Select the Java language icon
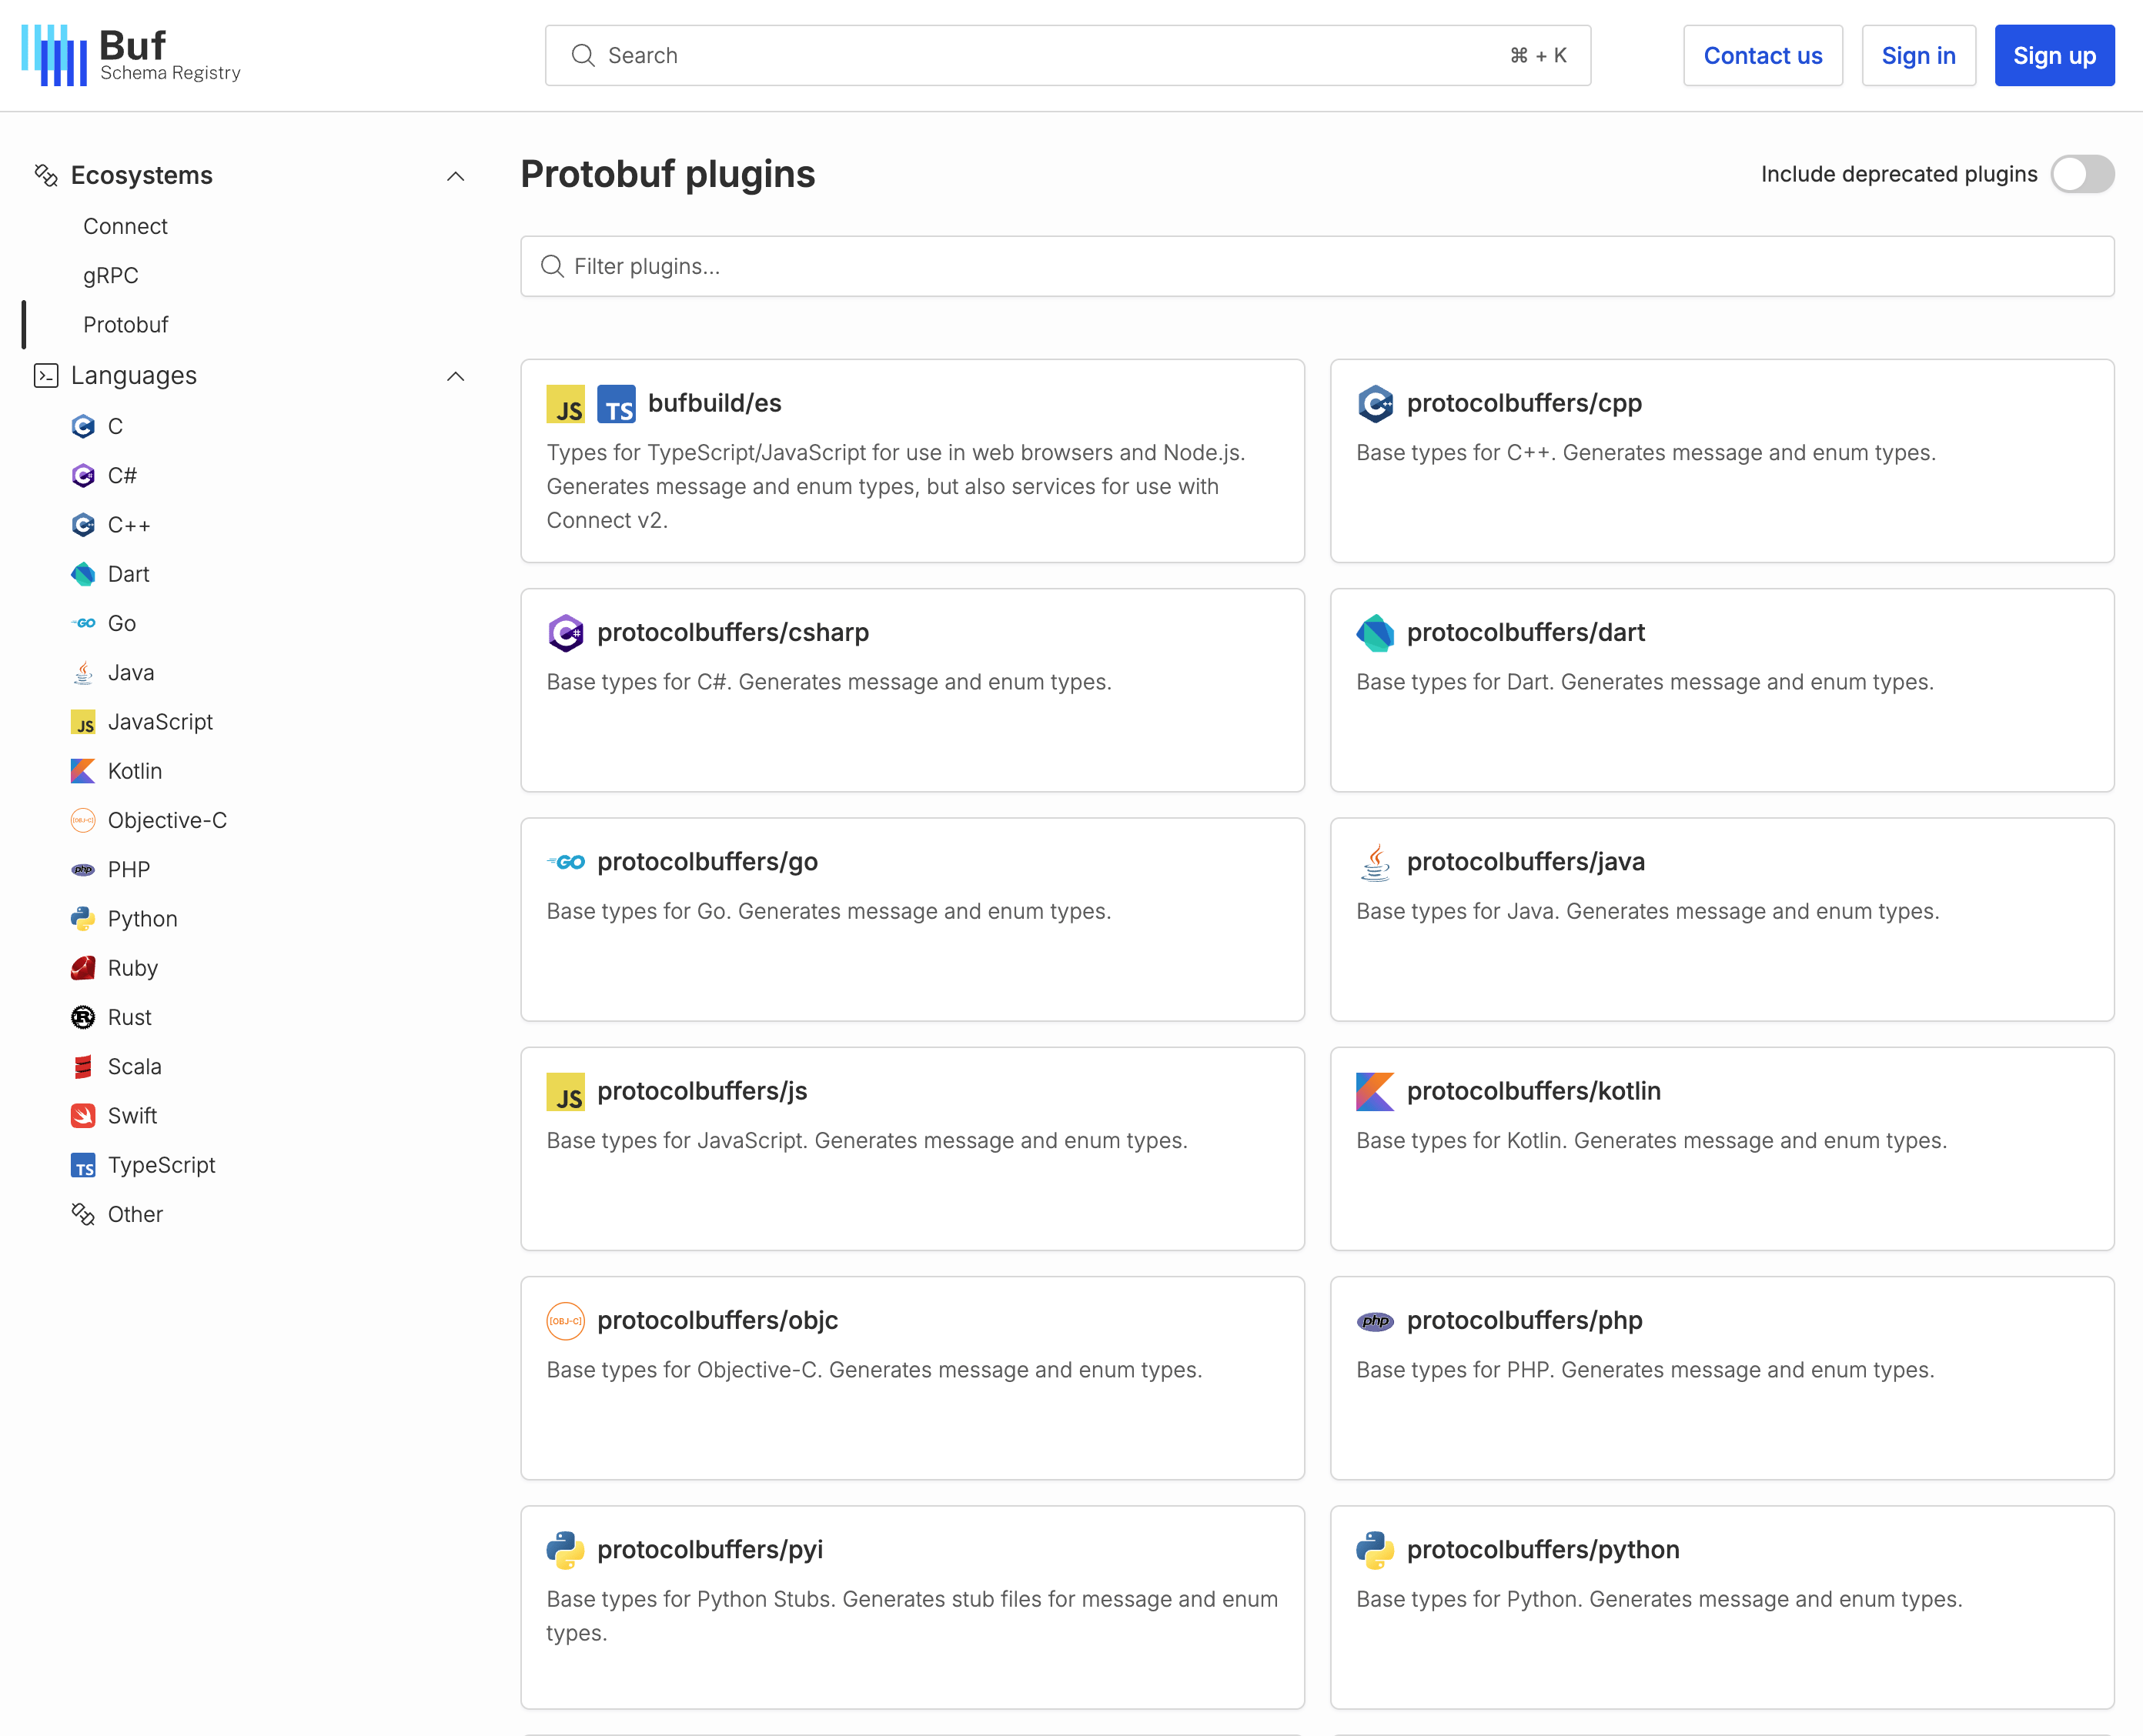 pyautogui.click(x=84, y=672)
